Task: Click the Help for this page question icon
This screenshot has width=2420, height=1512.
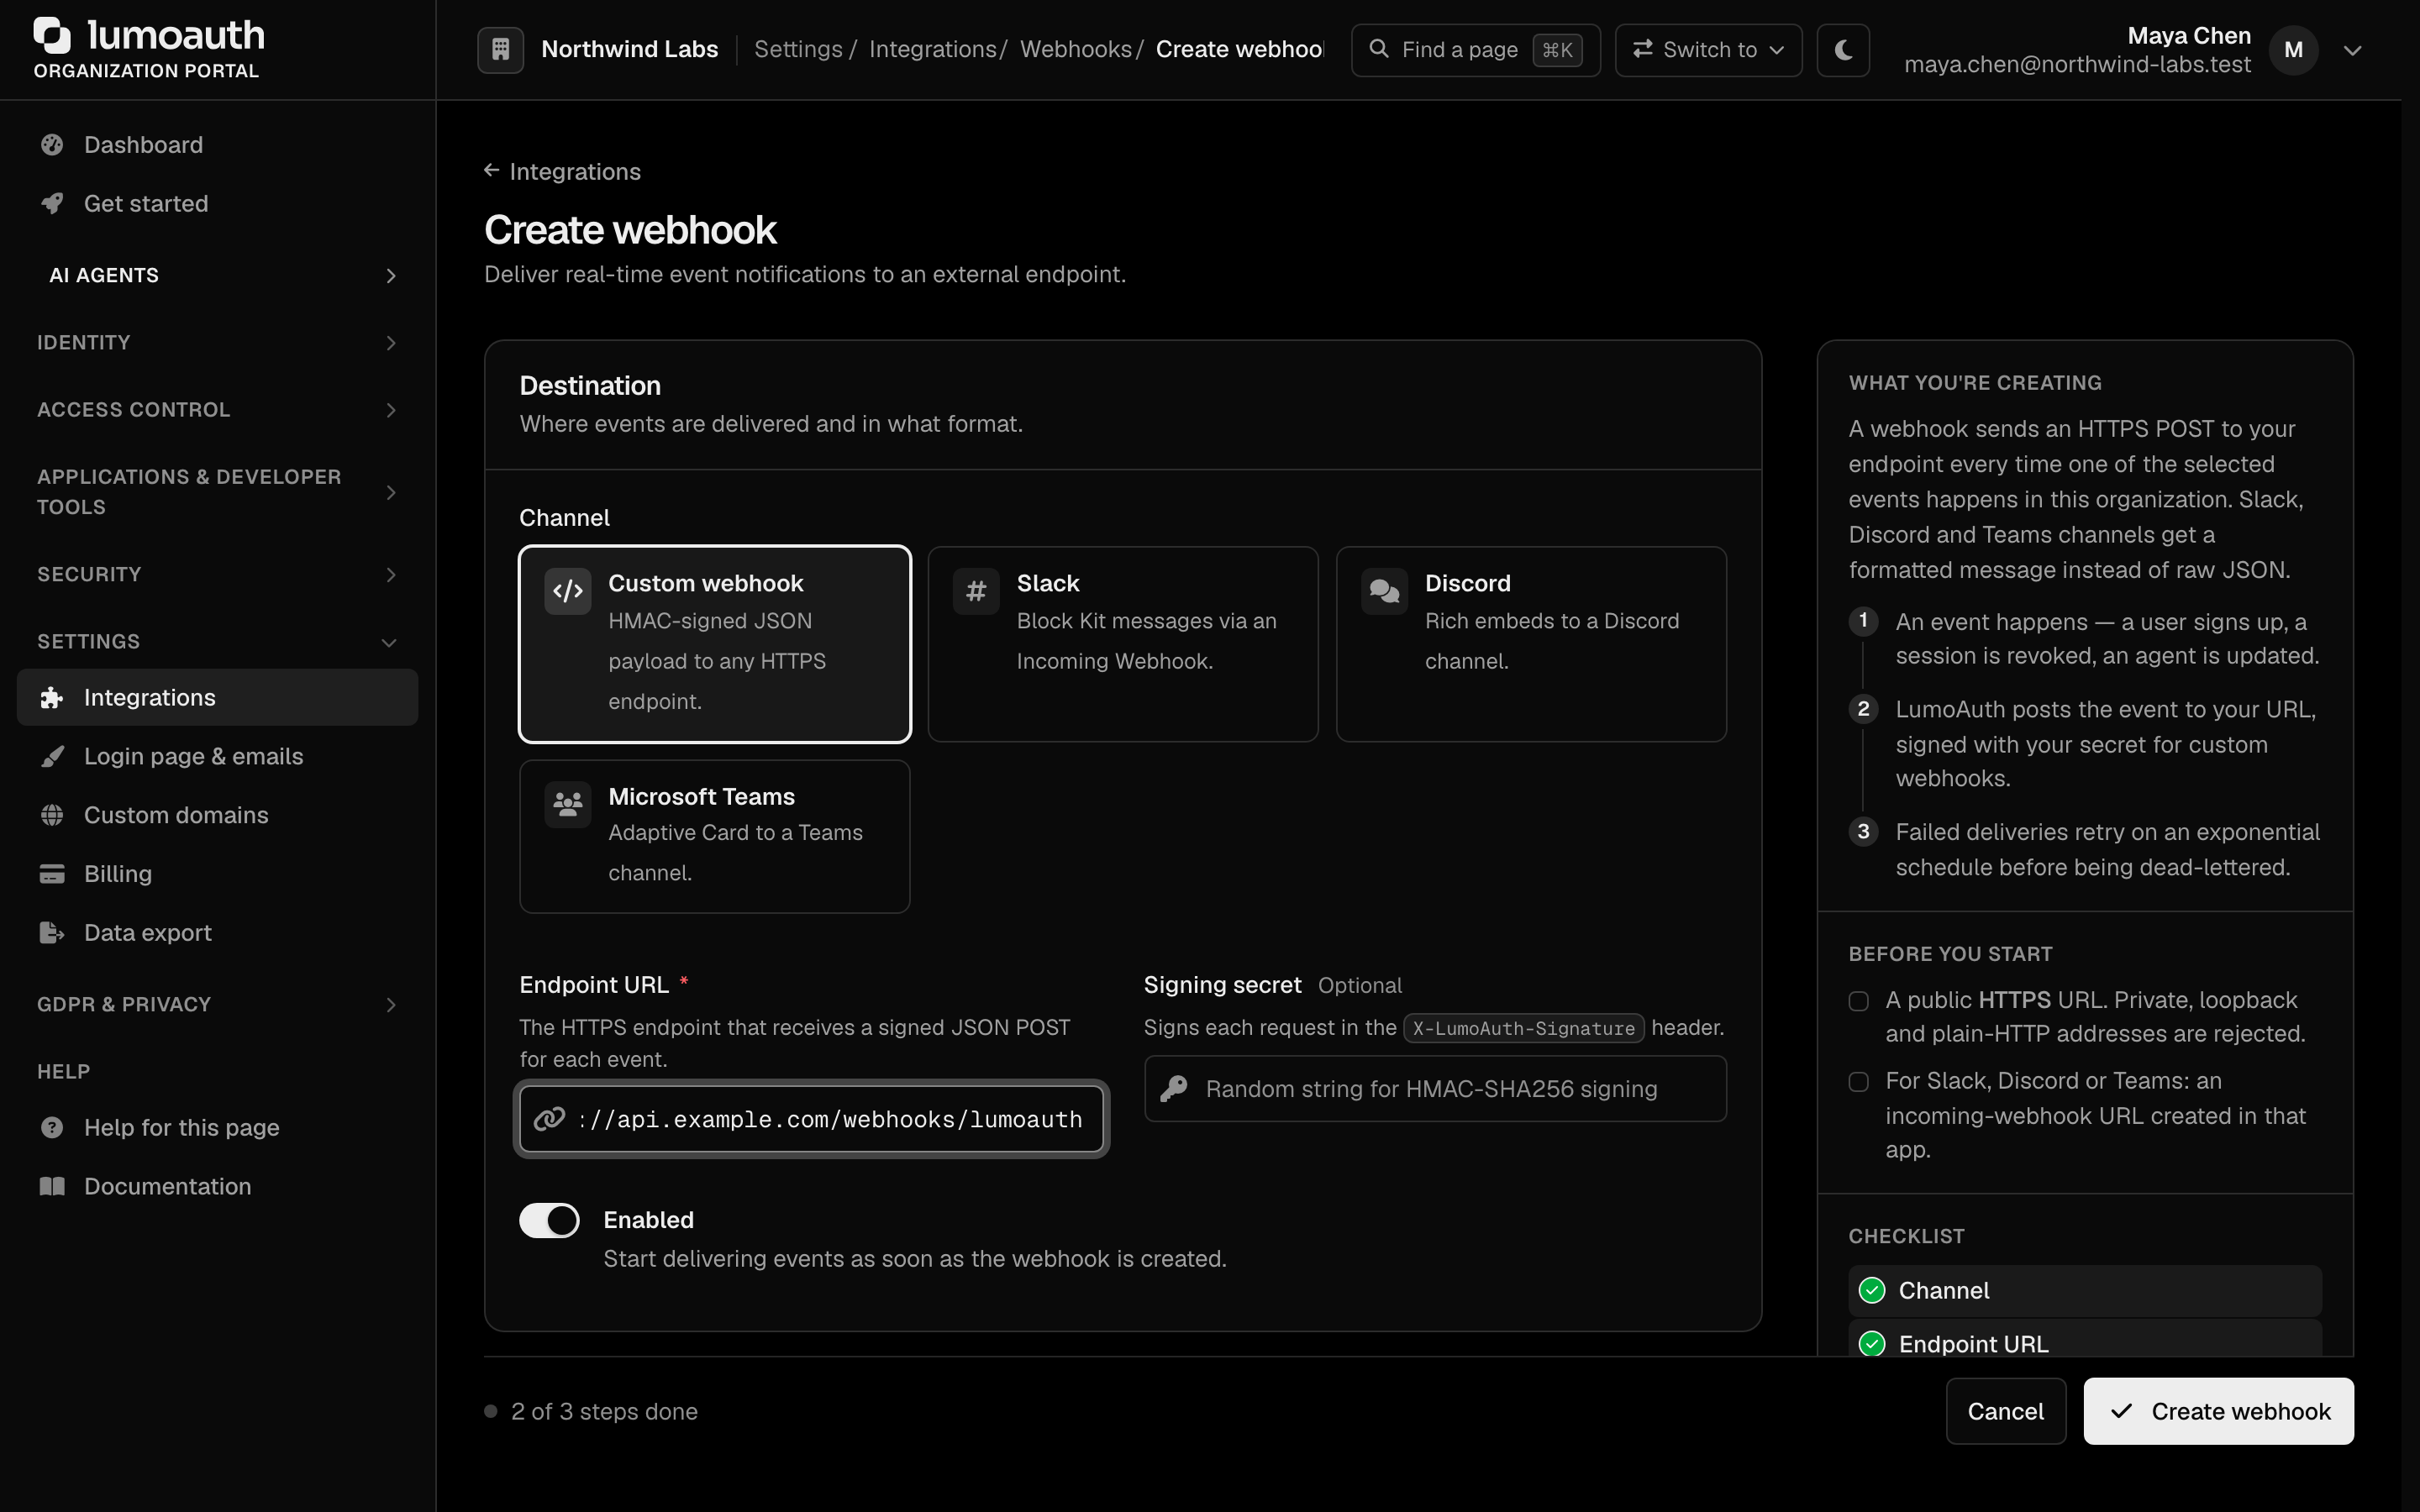Action: pyautogui.click(x=52, y=1128)
